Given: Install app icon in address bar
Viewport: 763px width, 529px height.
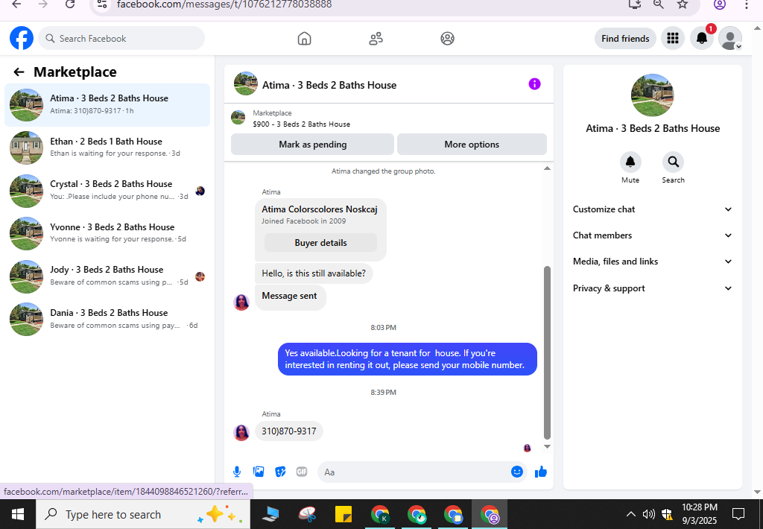Looking at the screenshot, I should pyautogui.click(x=635, y=4).
